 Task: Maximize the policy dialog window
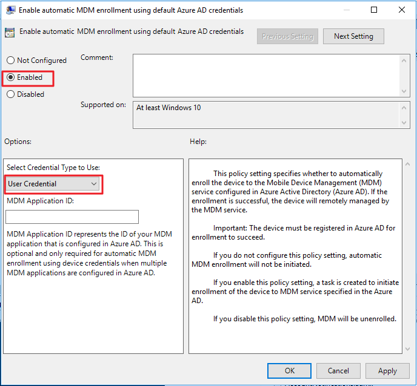pyautogui.click(x=374, y=10)
